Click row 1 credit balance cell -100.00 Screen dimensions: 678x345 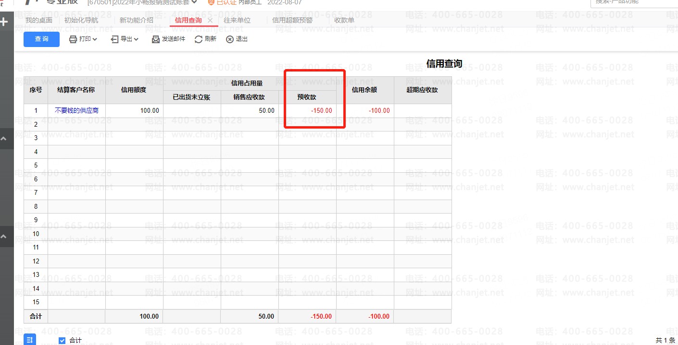(365, 111)
